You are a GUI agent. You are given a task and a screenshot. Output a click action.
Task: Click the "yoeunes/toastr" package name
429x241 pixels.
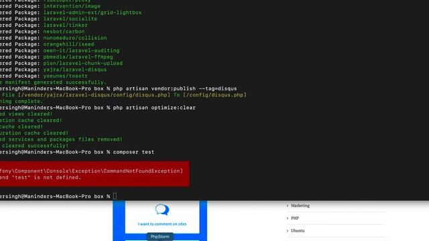click(x=66, y=76)
